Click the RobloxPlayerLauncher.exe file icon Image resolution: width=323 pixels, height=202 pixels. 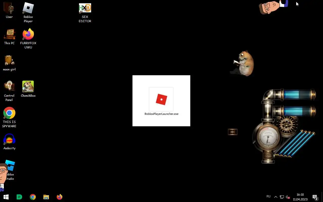point(161,99)
